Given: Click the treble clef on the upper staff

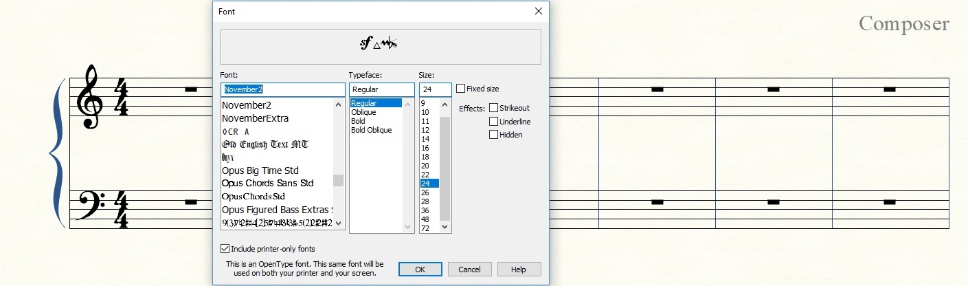Looking at the screenshot, I should tap(89, 98).
